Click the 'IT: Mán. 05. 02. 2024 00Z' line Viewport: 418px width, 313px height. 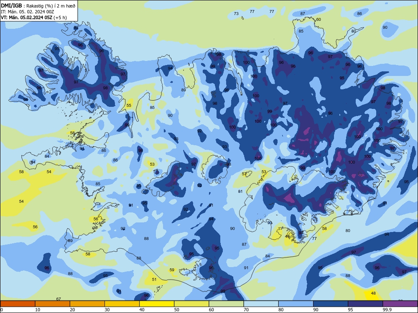tap(28, 12)
